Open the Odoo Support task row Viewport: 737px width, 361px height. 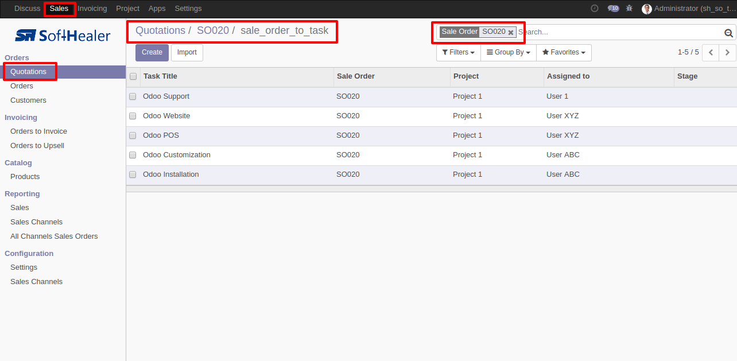click(x=432, y=96)
